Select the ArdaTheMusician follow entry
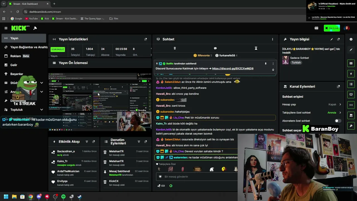357x201 pixels. tap(74, 173)
